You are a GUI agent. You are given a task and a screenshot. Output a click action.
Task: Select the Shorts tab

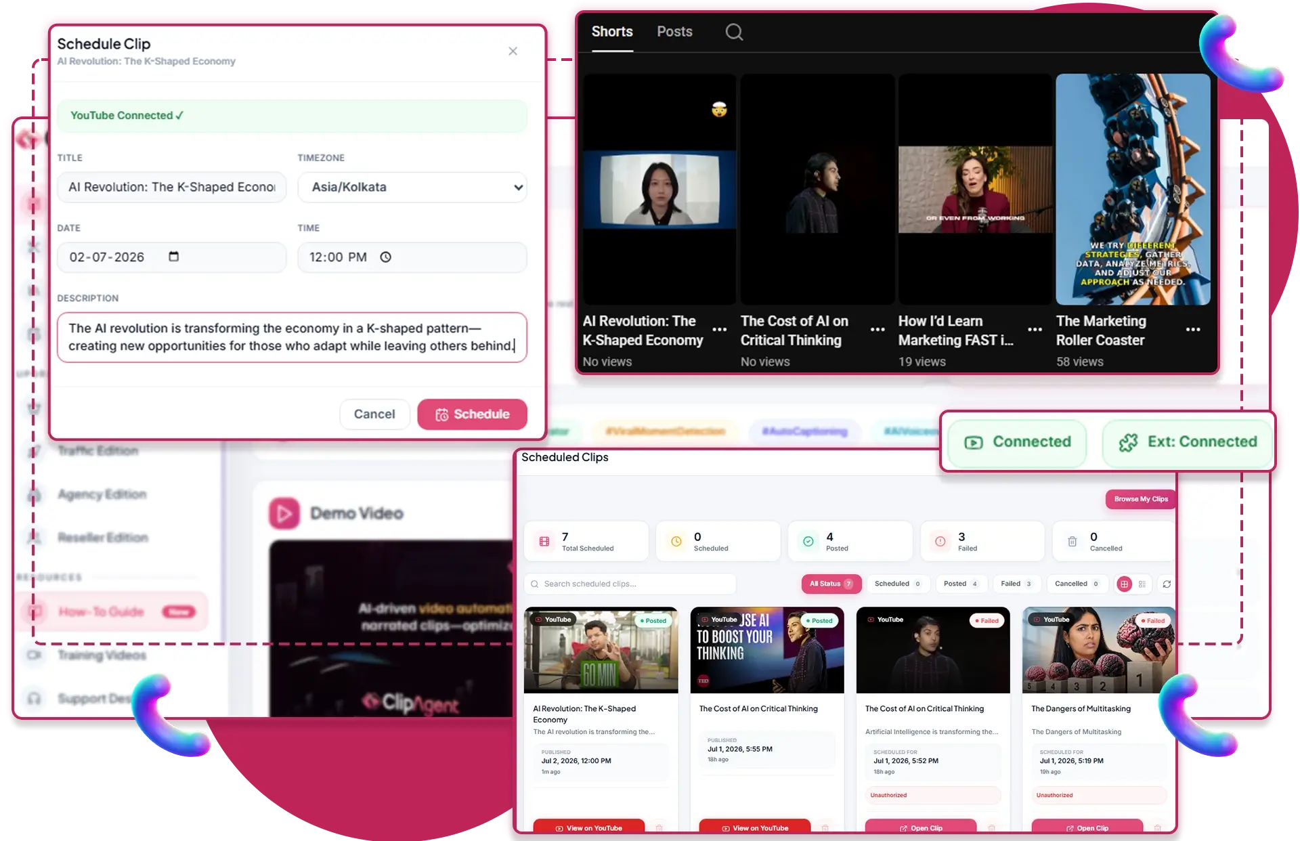[612, 32]
